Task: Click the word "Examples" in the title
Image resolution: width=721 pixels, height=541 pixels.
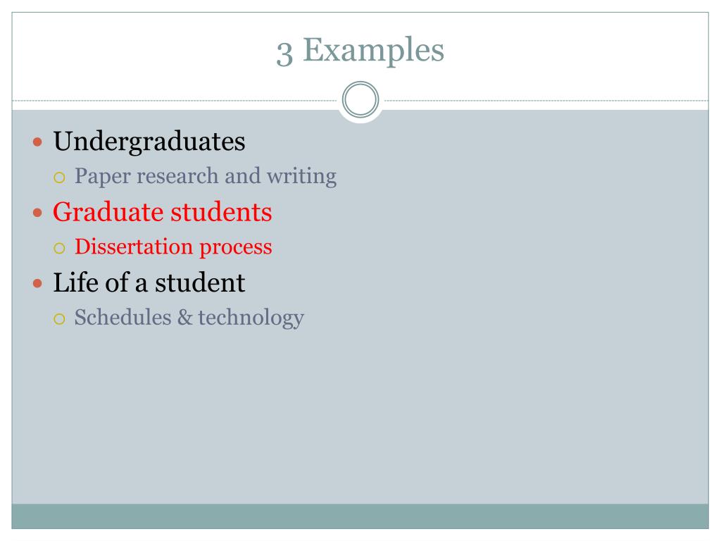Action: point(373,51)
